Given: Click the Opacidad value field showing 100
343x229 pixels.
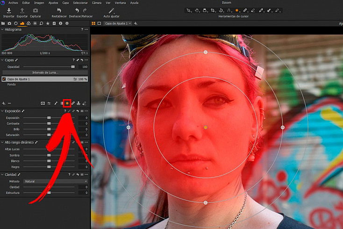Looking at the screenshot, I should [83, 67].
